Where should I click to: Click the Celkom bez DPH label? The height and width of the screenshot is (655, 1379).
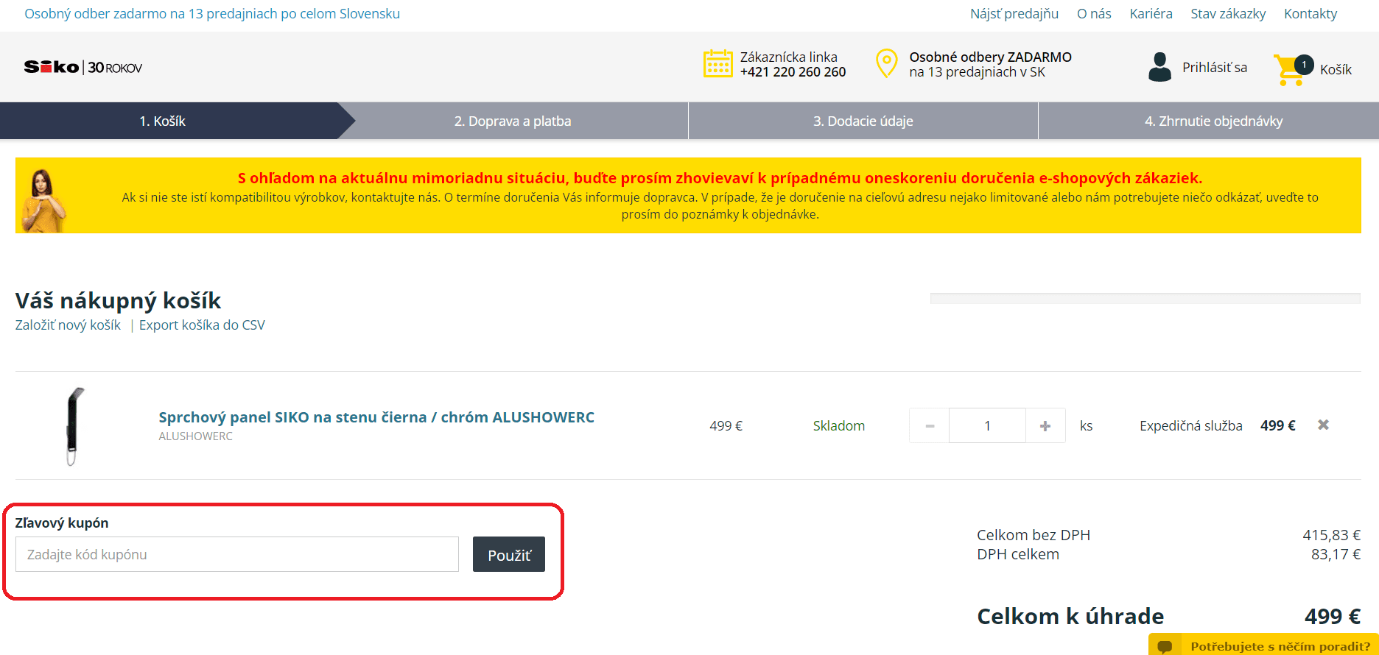coord(1034,535)
